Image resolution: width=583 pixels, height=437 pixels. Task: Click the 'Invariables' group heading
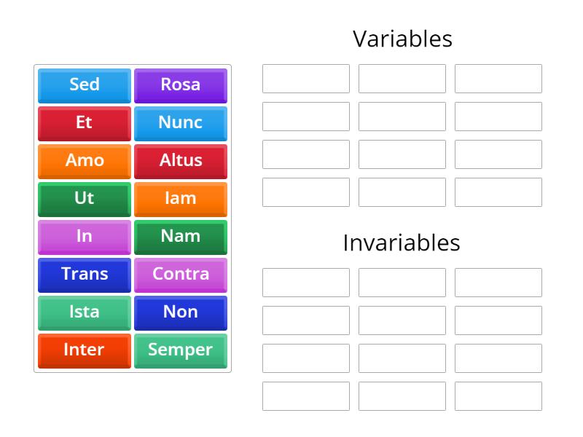coord(402,243)
